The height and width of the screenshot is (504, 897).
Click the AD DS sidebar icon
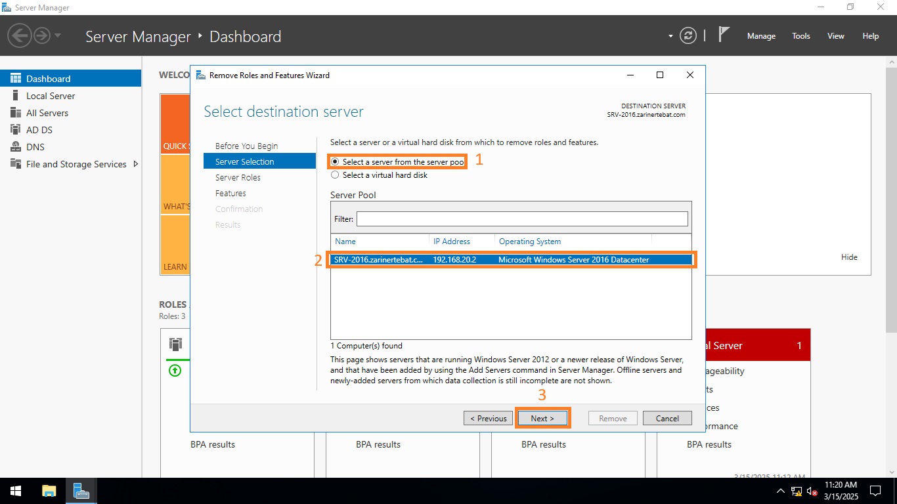(15, 130)
